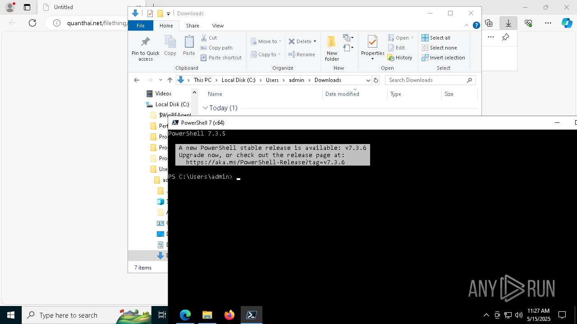This screenshot has width=577, height=324.
Task: Open Quick Access Toolbar customize arrow
Action: pos(168,13)
